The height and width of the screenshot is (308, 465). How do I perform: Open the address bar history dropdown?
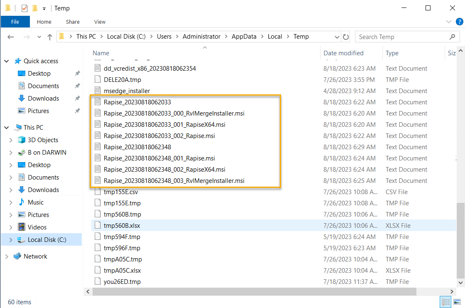[337, 37]
